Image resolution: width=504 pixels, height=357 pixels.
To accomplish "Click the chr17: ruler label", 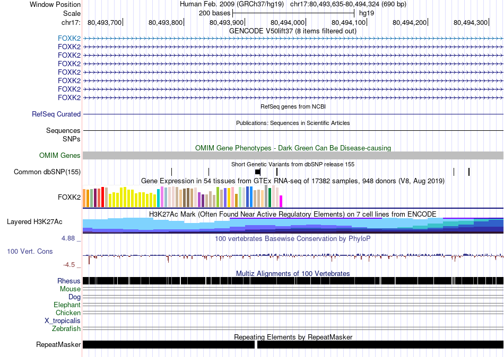I will coord(71,22).
